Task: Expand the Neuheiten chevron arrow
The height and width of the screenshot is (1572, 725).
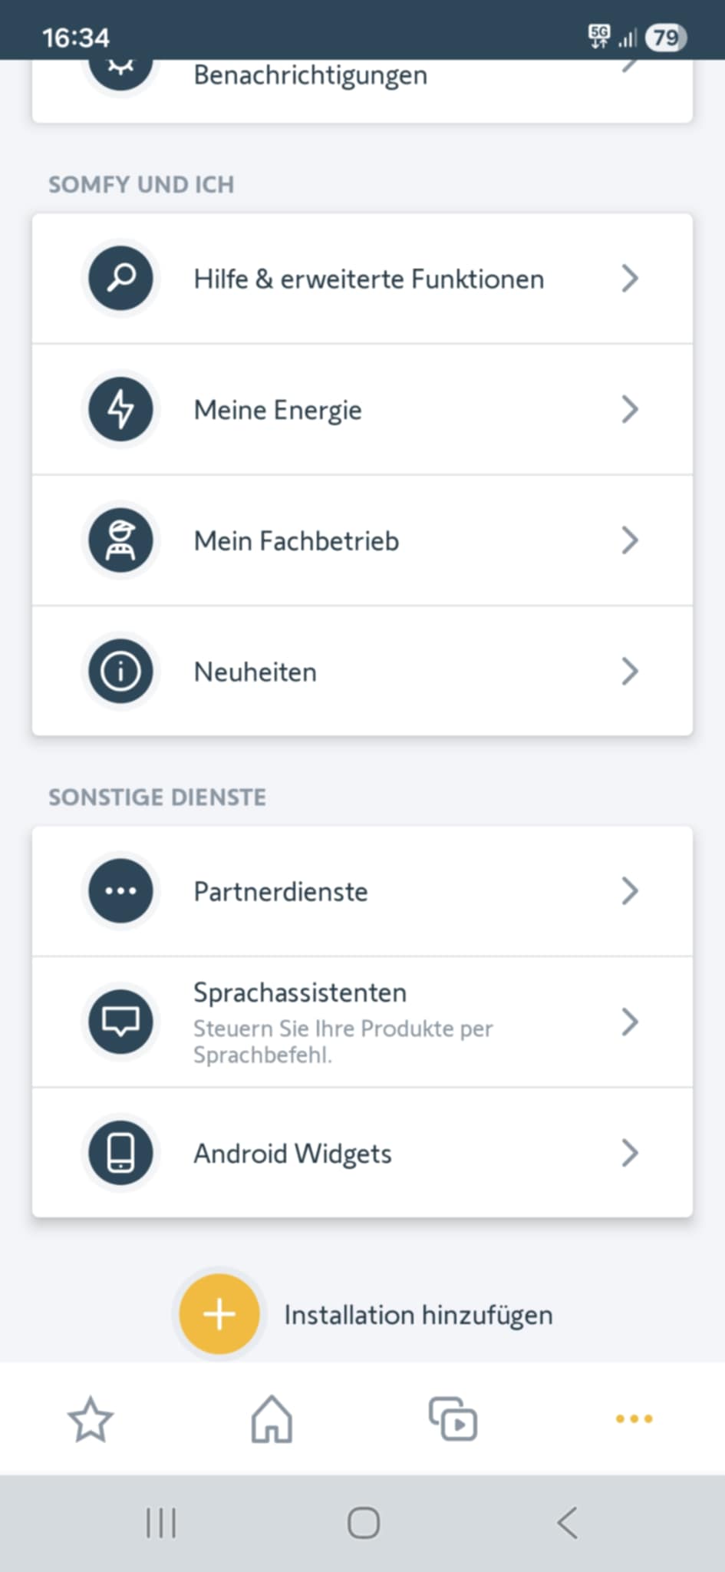Action: coord(629,672)
